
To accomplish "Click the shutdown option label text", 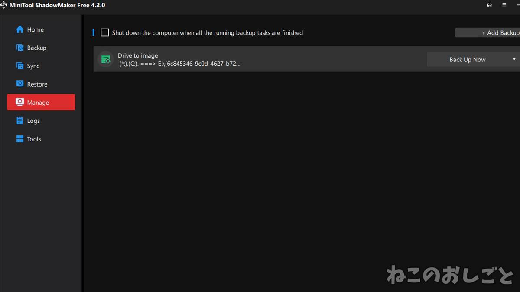I will click(x=207, y=33).
